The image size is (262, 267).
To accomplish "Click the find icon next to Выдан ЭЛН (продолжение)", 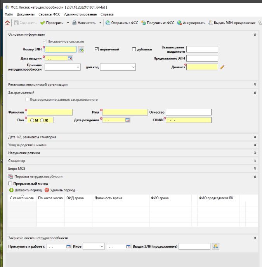I will click(215, 246).
